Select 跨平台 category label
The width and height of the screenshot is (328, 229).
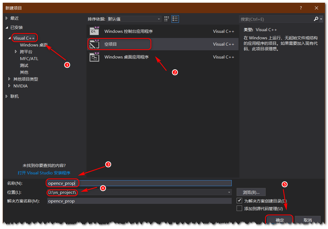(x=26, y=52)
